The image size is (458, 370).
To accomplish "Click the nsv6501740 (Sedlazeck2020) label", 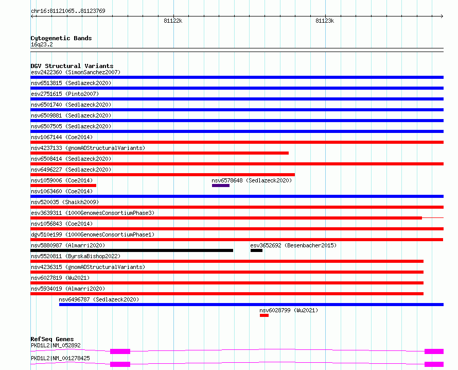I will [x=71, y=105].
